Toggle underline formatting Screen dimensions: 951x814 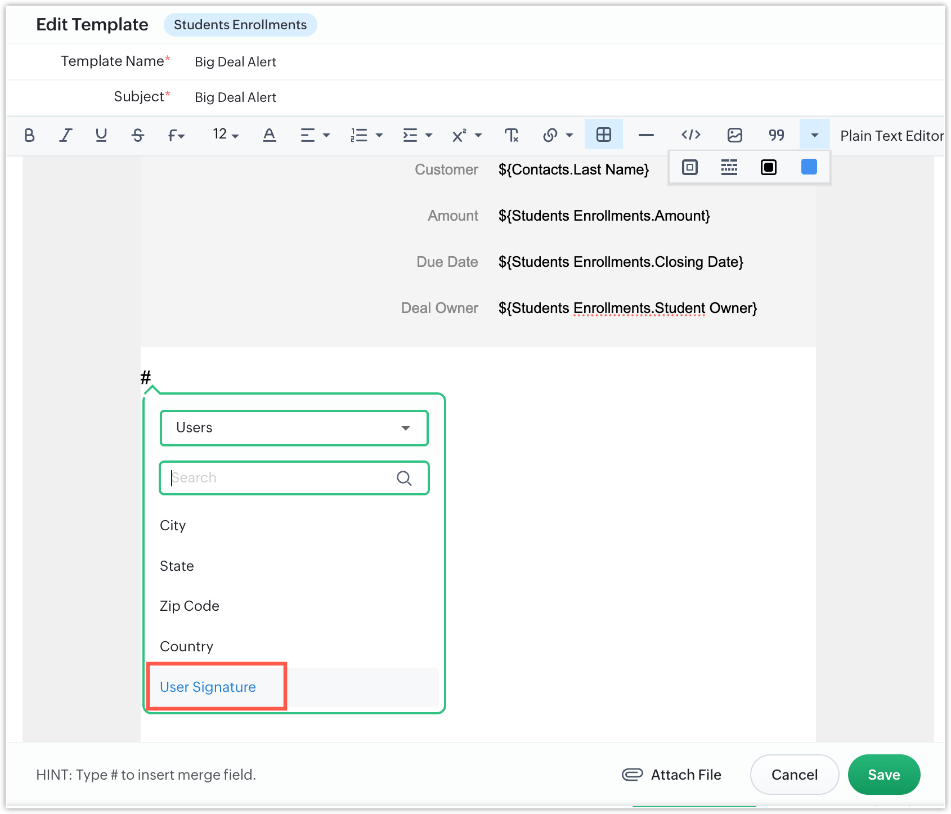point(101,135)
